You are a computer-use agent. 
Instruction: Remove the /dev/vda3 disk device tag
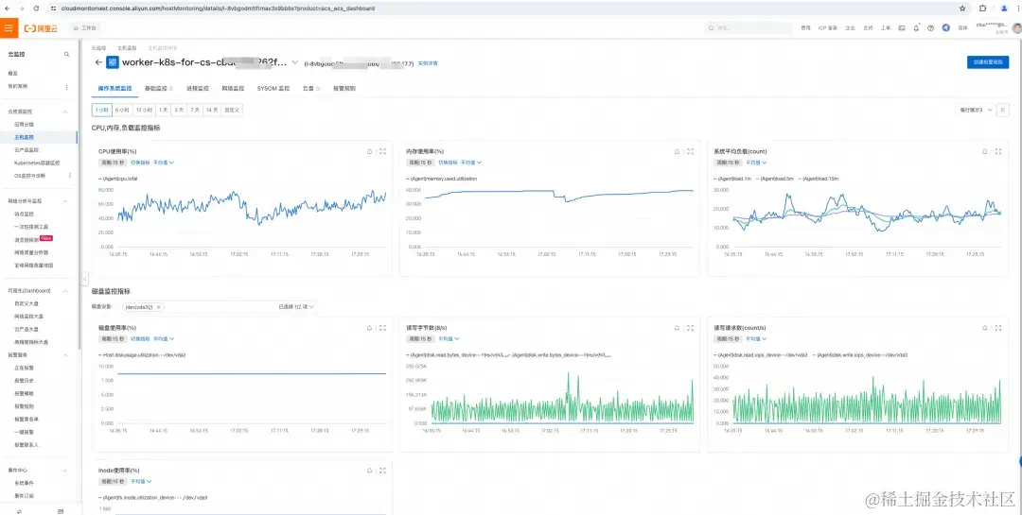158,307
